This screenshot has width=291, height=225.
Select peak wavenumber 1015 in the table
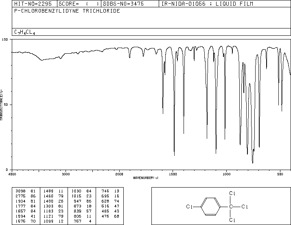coord(76,196)
